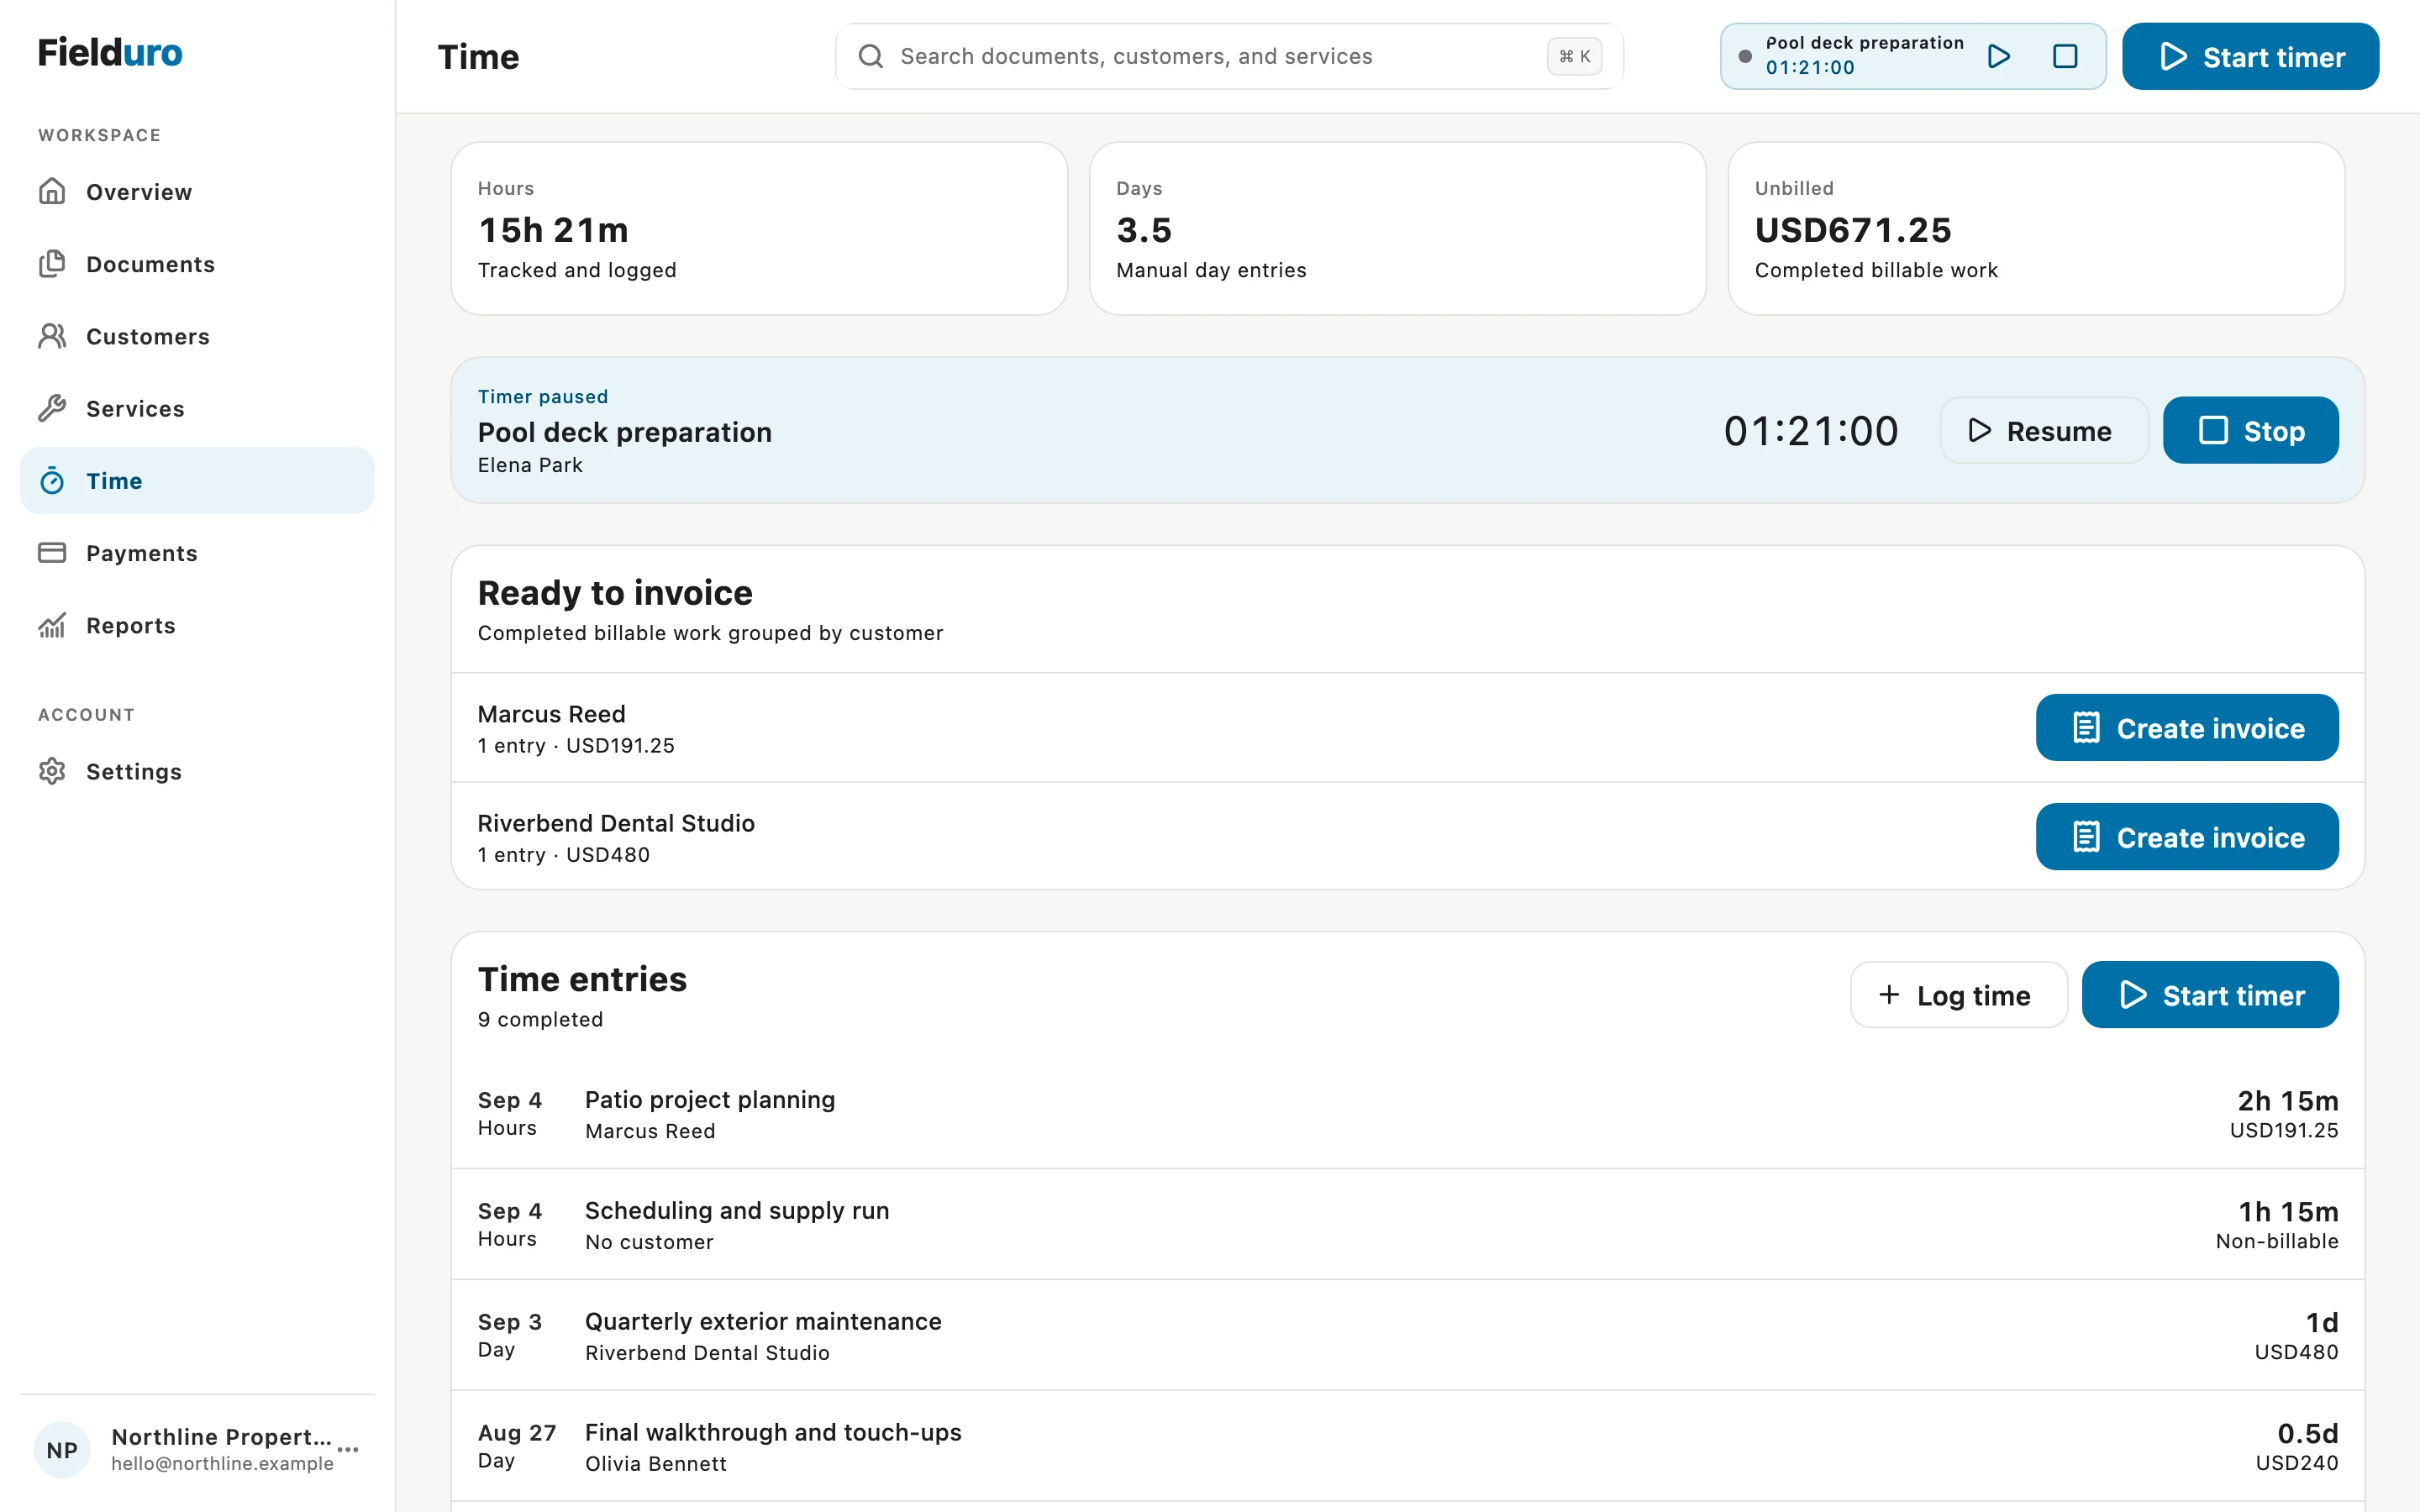Open Reports from the sidebar label

131,625
